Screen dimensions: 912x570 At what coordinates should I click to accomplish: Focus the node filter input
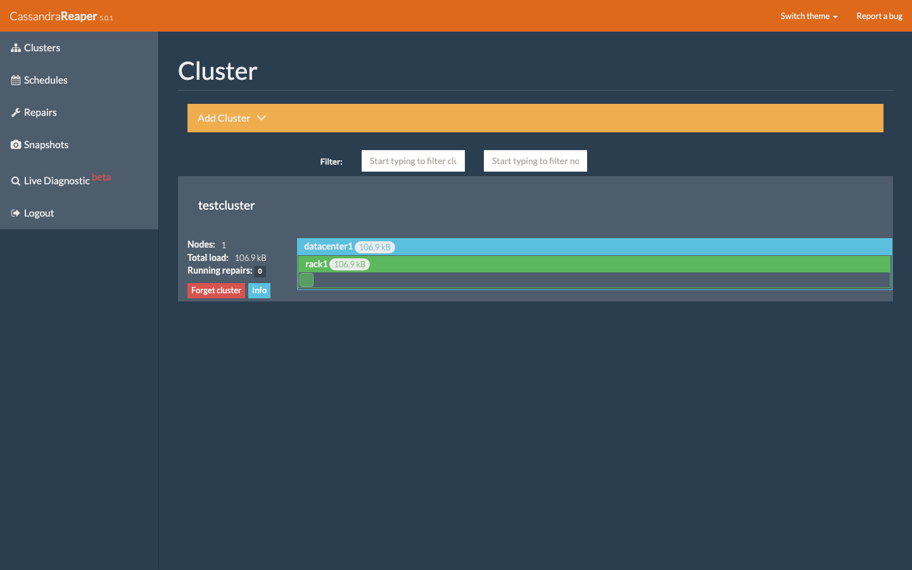535,161
